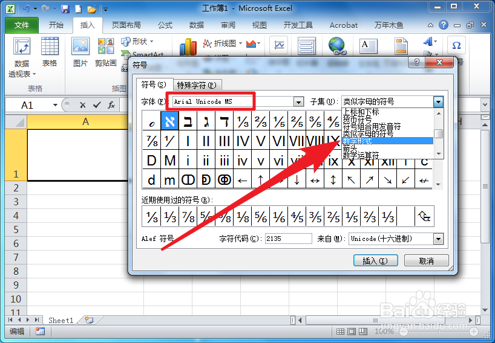Viewport: 495px width, 343px height.
Task: Select 数学运算符 in the subset list
Action: tap(387, 155)
